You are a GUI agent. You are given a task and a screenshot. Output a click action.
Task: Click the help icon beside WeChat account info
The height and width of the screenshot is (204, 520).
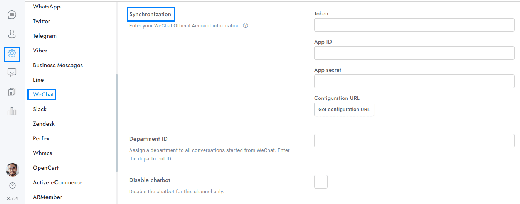click(246, 26)
